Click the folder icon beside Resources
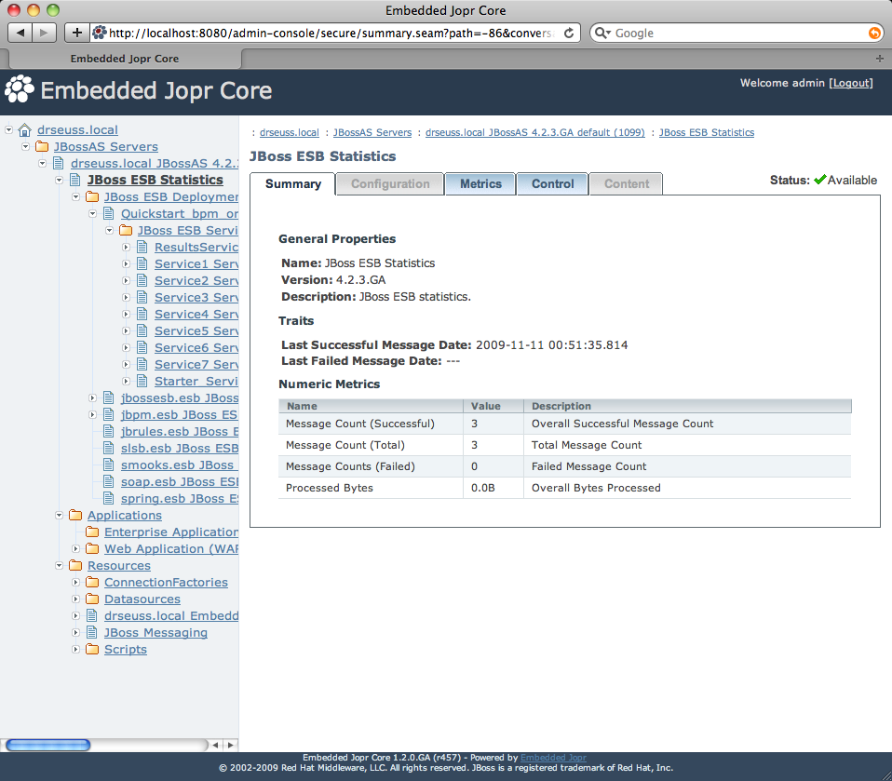892x781 pixels. 75,565
